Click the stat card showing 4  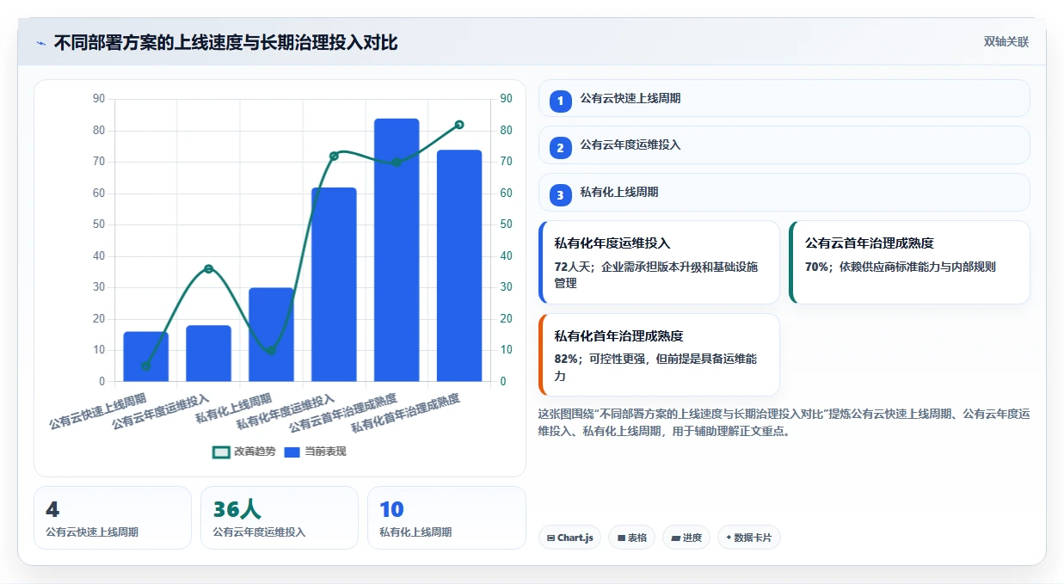click(113, 518)
